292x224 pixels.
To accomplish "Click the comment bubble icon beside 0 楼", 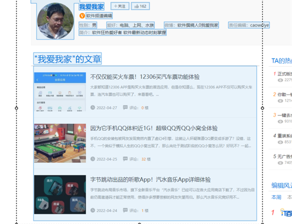I will coord(126,107).
